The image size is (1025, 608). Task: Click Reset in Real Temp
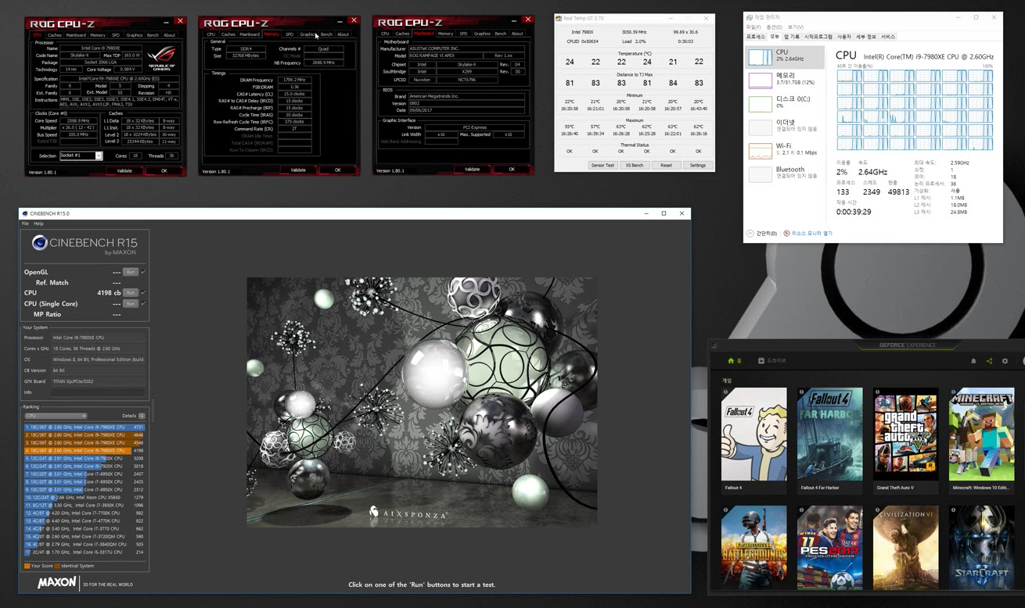pyautogui.click(x=666, y=165)
